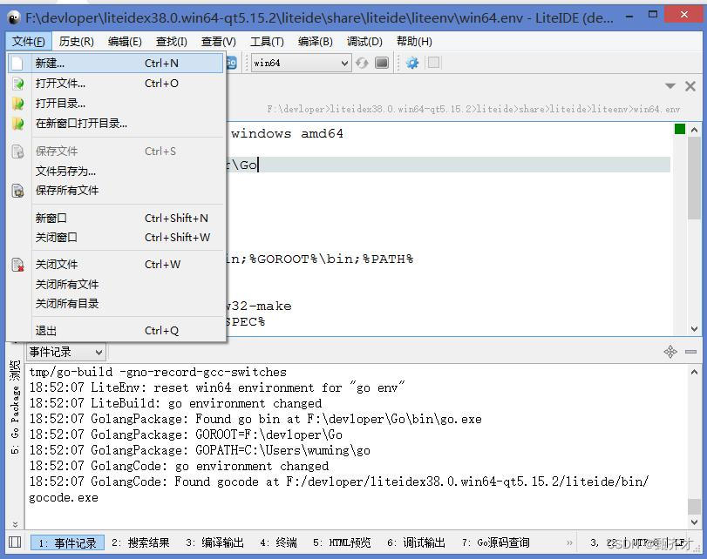The height and width of the screenshot is (559, 707).
Task: Choose 关闭文件 menu entry
Action: (115, 265)
